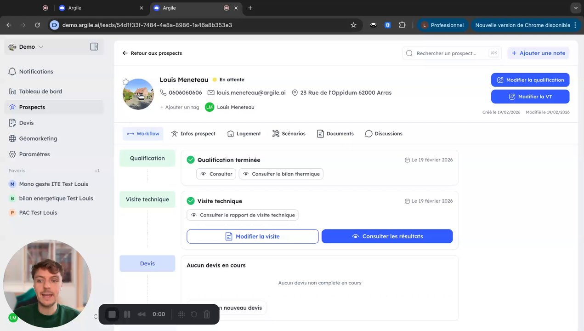Click green check of Qualification terminée
Screen dimensions: 584x331
(191, 160)
